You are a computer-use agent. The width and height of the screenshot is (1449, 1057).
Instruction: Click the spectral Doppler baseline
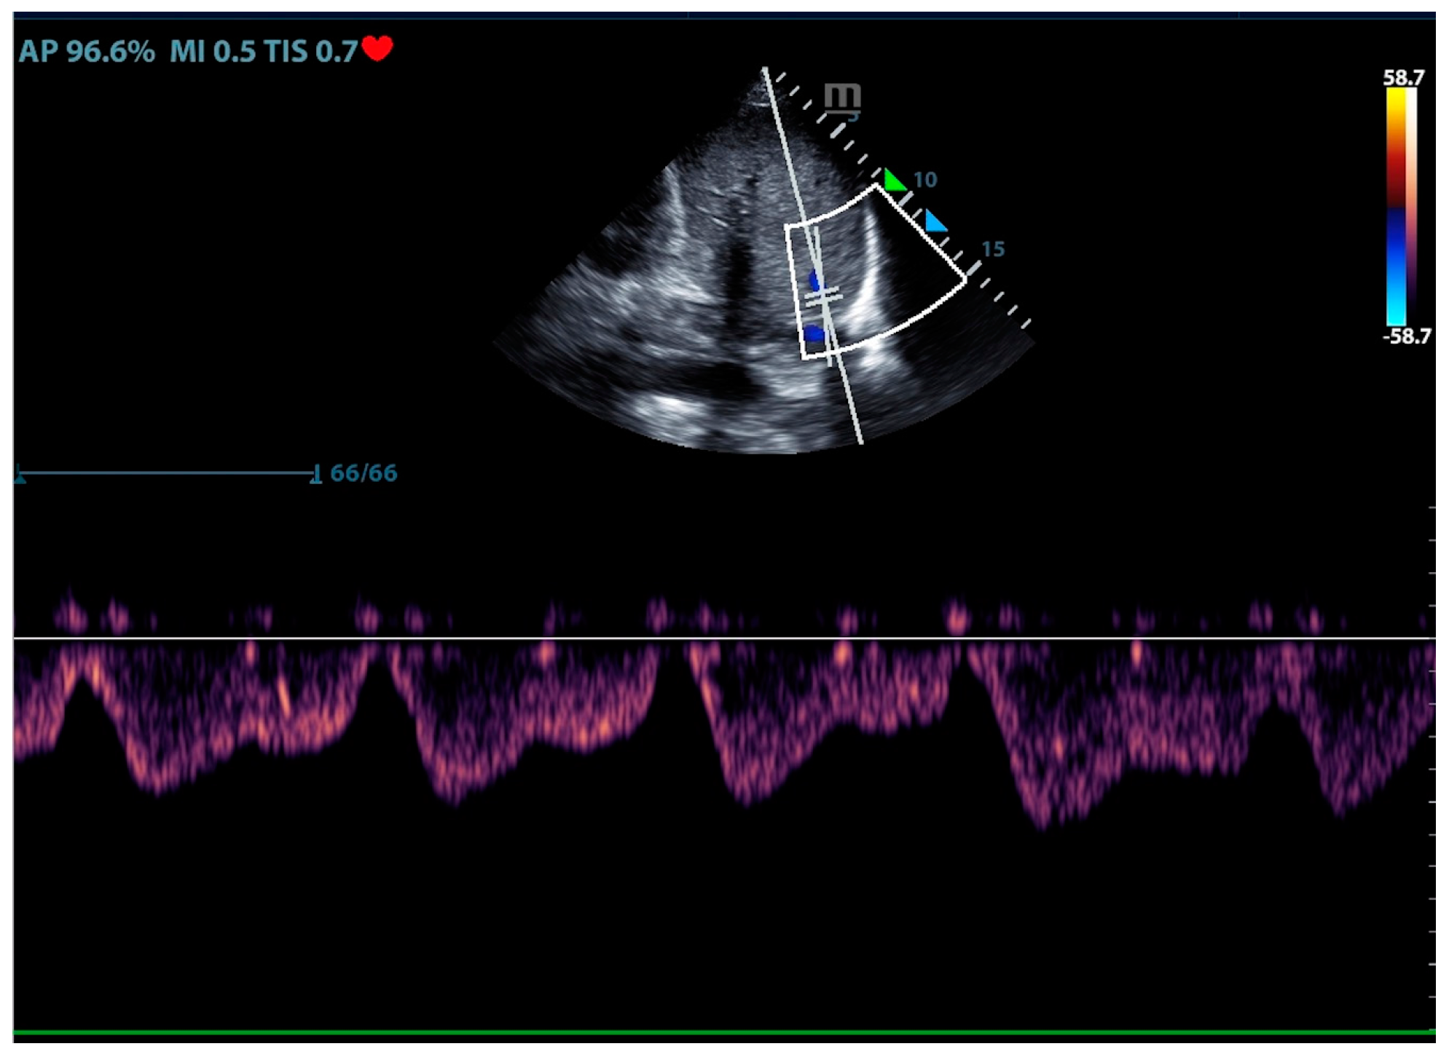click(x=724, y=638)
